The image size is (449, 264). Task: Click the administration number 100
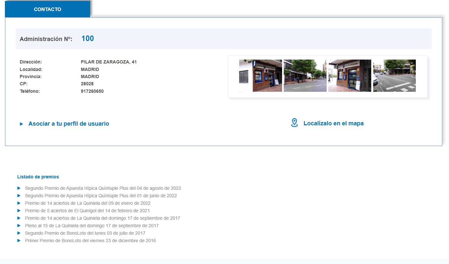coord(88,38)
